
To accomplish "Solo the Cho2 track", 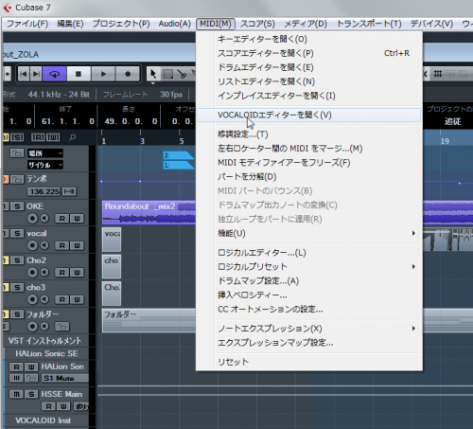I will (x=17, y=260).
